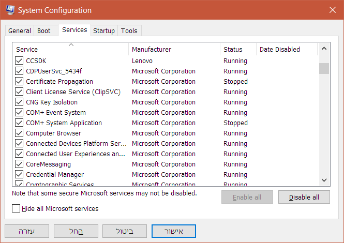Viewport: 344px width, 243px height.
Task: Toggle the COM+ System Application checkbox
Action: coord(19,123)
